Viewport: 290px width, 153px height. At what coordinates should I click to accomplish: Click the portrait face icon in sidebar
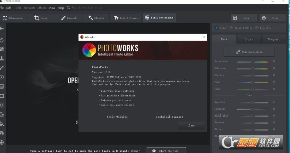(2, 133)
